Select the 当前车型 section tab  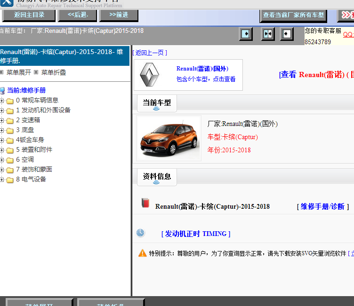coord(157,103)
